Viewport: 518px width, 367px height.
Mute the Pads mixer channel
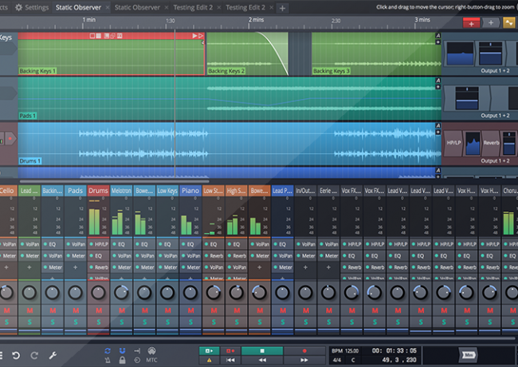(x=75, y=310)
